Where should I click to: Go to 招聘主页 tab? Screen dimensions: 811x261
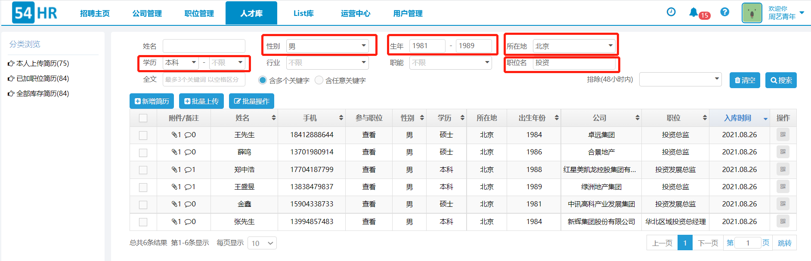click(95, 13)
